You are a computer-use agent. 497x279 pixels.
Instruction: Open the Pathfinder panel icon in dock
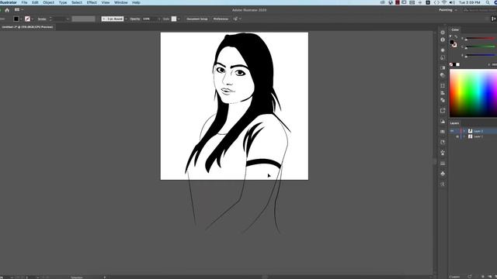[x=443, y=100]
